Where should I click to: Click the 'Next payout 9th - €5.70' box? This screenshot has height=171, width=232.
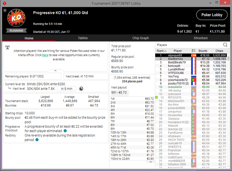coord(120,93)
